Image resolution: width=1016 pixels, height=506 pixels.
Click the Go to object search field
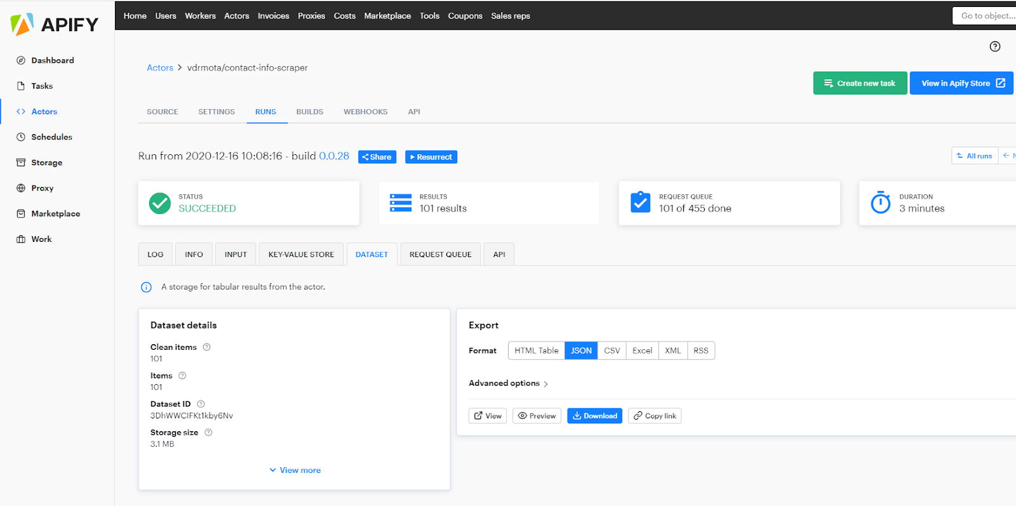985,16
